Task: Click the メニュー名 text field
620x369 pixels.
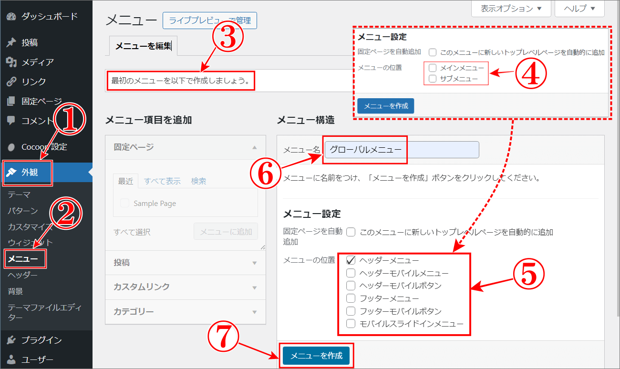Action: tap(402, 150)
